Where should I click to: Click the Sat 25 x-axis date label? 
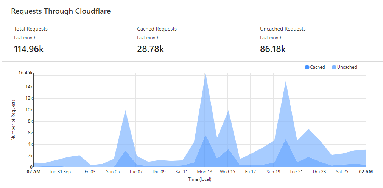(342, 172)
